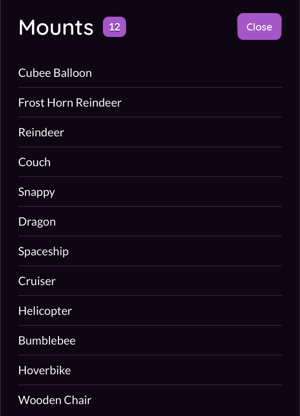Click the Mounts heading title
This screenshot has height=416, width=300.
[x=56, y=27]
